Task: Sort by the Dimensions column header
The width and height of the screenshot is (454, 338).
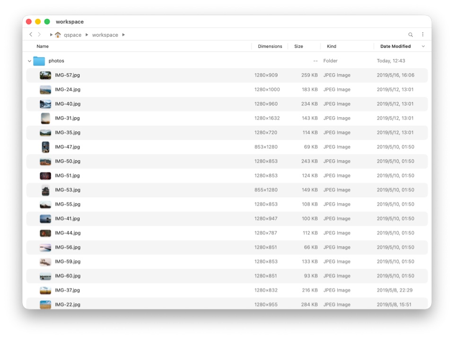Action: point(270,46)
